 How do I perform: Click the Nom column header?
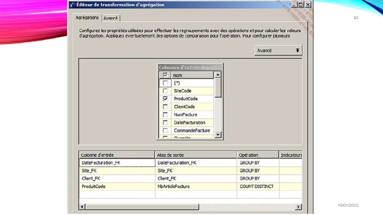(192, 75)
